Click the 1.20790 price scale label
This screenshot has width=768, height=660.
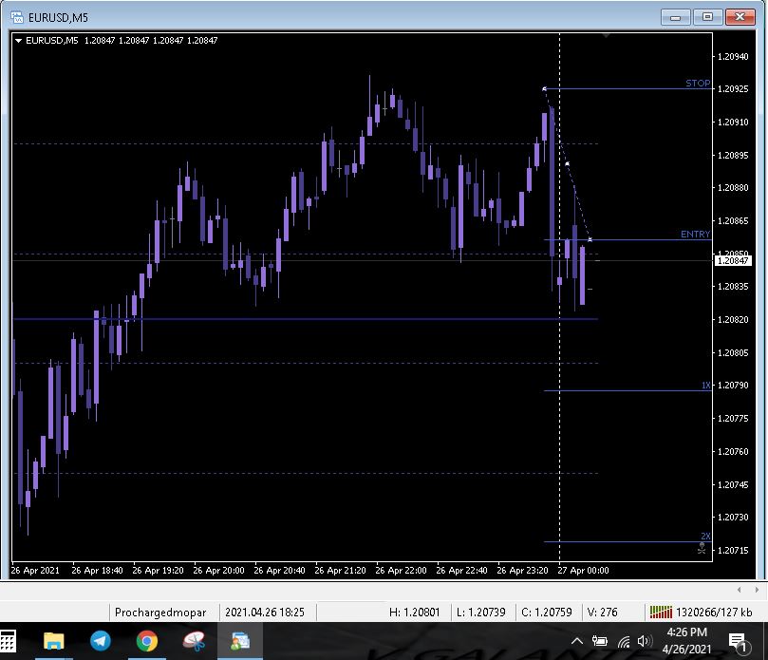coord(733,386)
